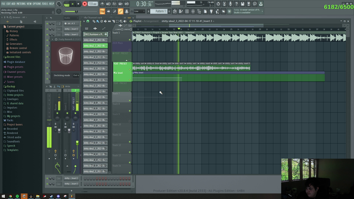Open Google Chrome from the taskbar
354x199 pixels.
[11, 196]
